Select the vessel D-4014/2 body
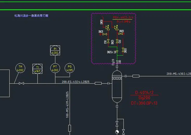Image resolution: width=191 pixels, height=135 pixels. (x=117, y=86)
